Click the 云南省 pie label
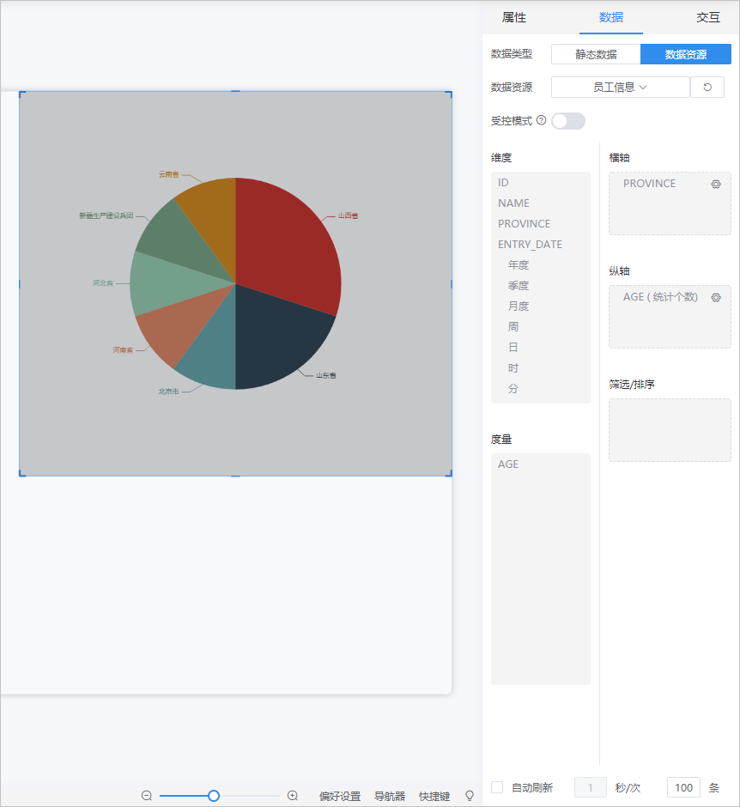Viewport: 740px width, 807px height. coord(169,174)
